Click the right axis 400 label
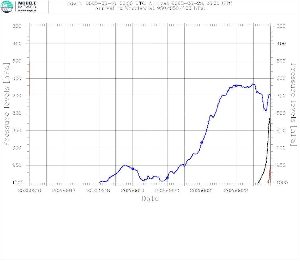The width and height of the screenshot is (300, 261). tap(281, 44)
